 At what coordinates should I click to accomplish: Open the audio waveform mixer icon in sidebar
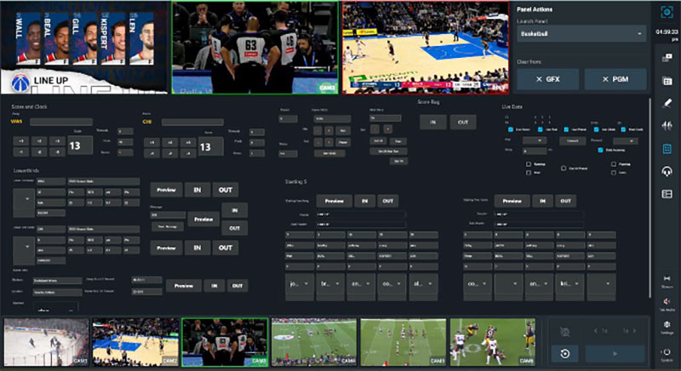click(x=667, y=126)
